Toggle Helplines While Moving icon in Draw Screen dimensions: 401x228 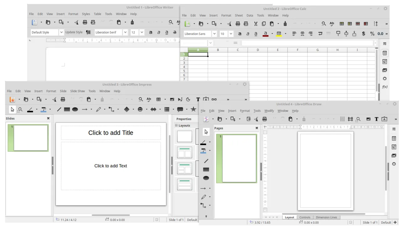pos(350,119)
